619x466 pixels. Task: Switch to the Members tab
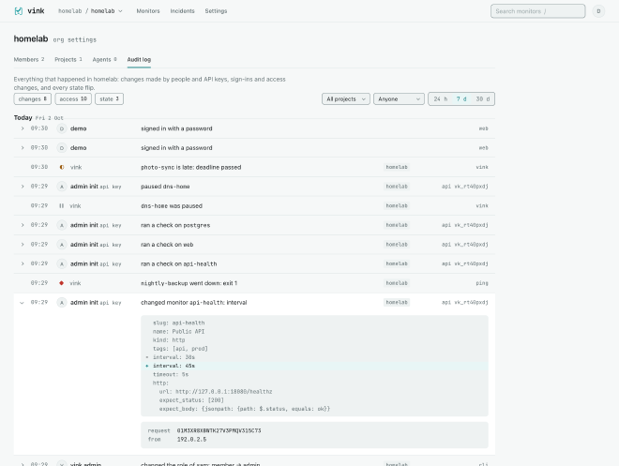[29, 60]
